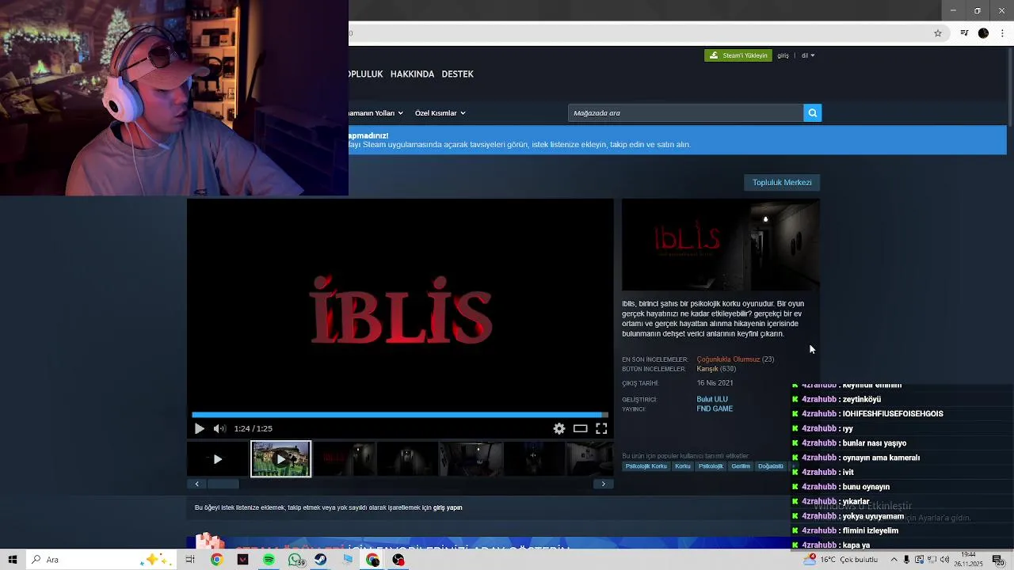Open the HAKKINDA menu item
This screenshot has height=570, width=1014.
(x=412, y=74)
